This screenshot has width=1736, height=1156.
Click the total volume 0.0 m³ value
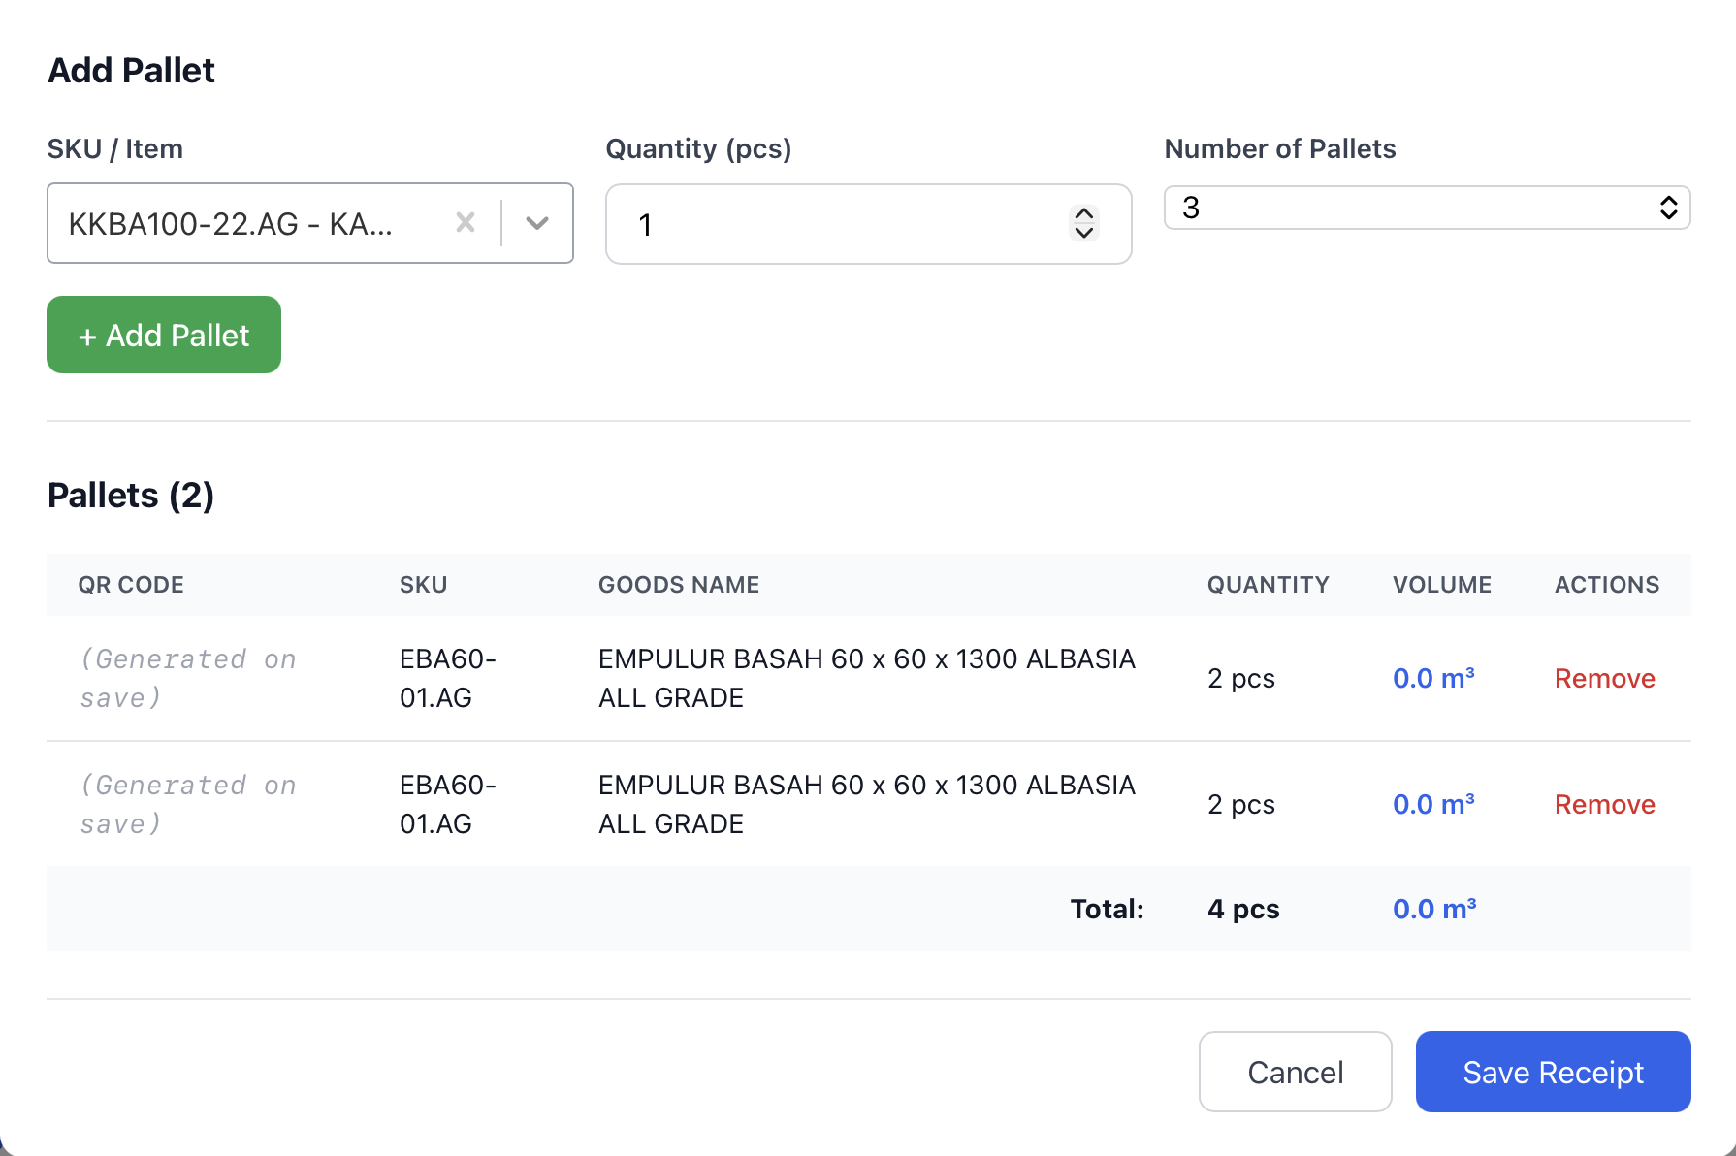click(1434, 910)
